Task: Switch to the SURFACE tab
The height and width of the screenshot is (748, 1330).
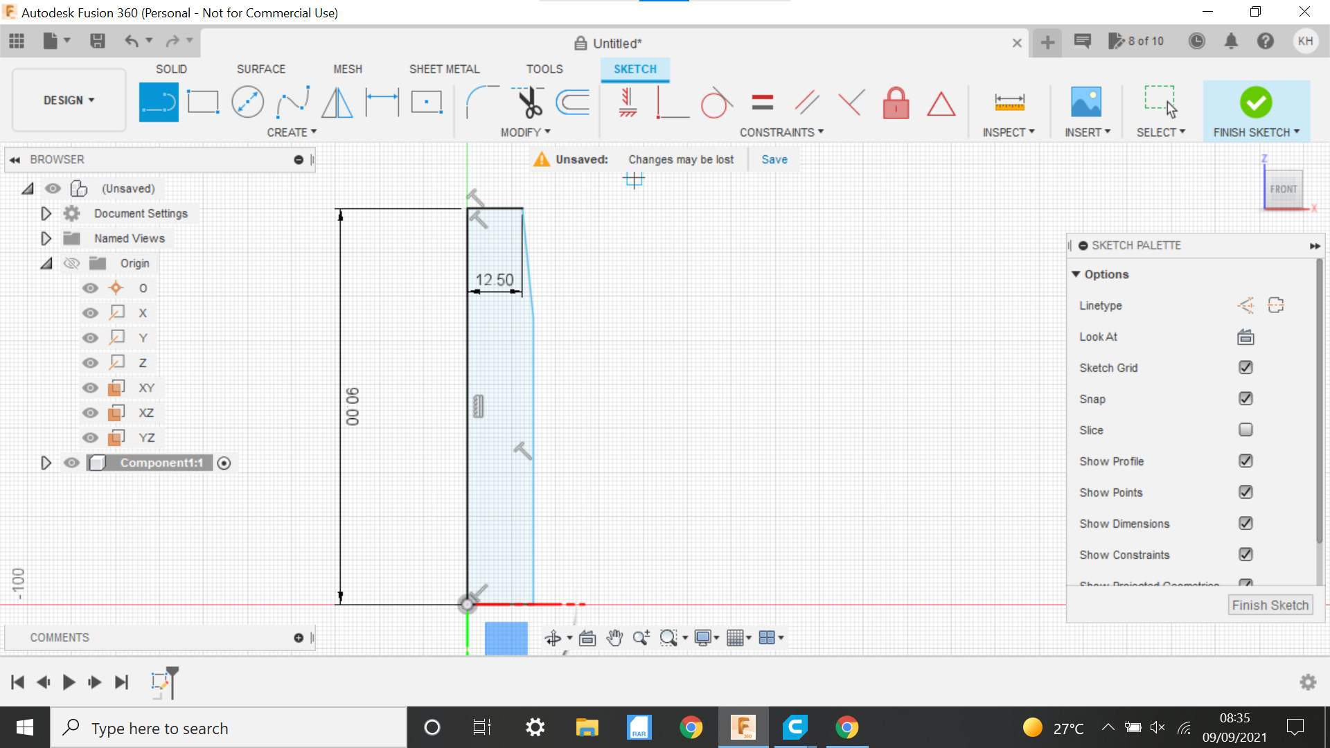Action: click(x=260, y=69)
